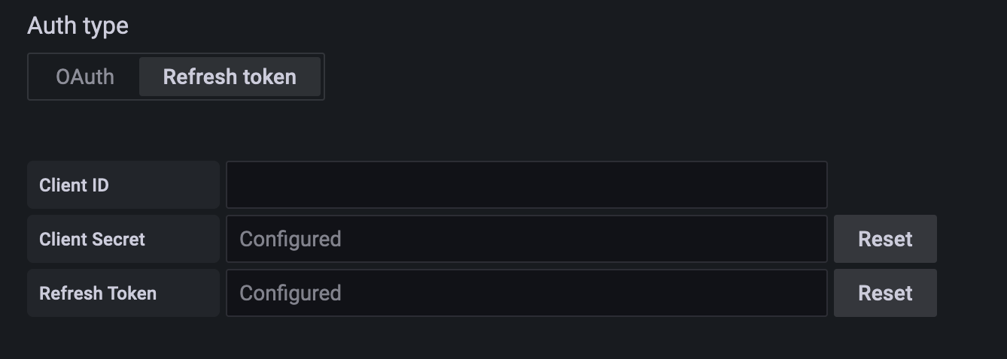
Task: Click the Client ID input field
Action: (x=526, y=185)
